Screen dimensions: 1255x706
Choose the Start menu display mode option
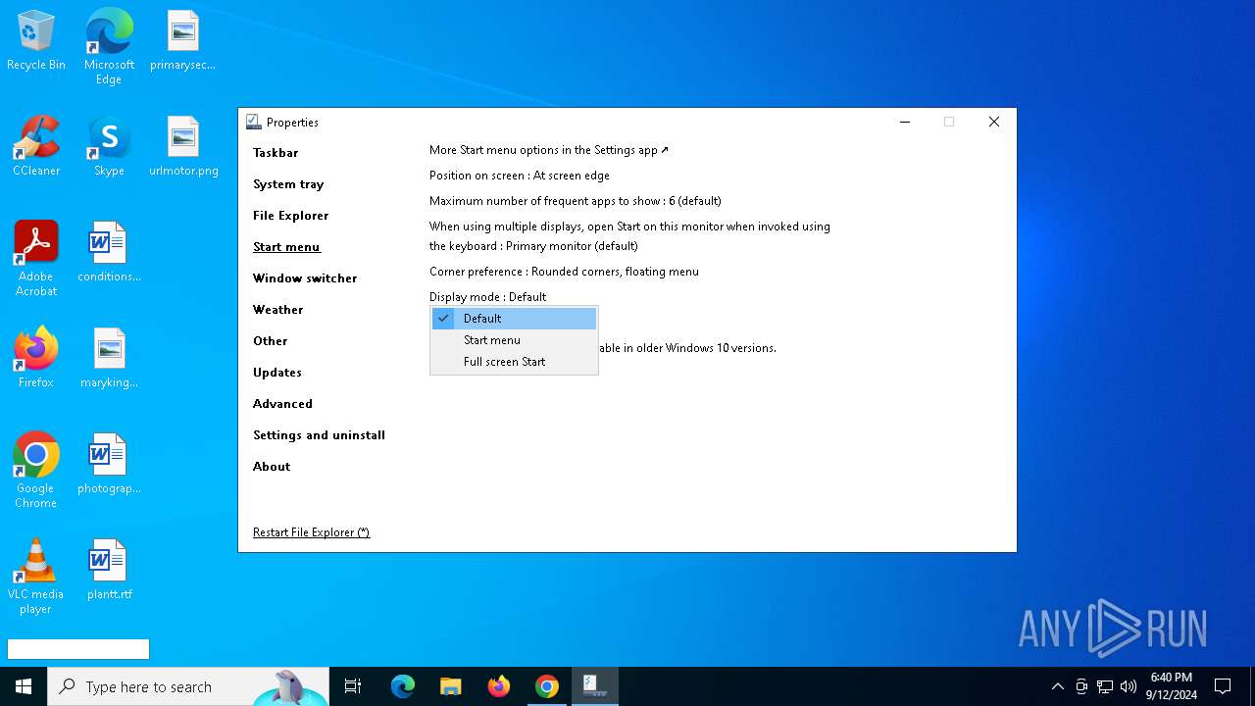(x=514, y=340)
